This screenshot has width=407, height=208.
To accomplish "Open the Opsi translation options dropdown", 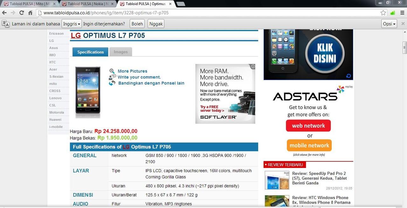I will 390,24.
